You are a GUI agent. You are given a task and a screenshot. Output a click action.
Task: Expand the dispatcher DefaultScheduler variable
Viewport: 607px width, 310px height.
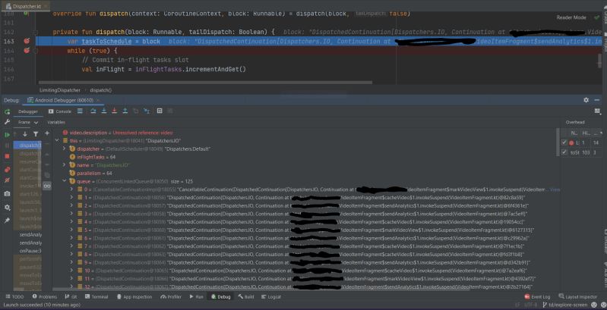tap(65, 149)
